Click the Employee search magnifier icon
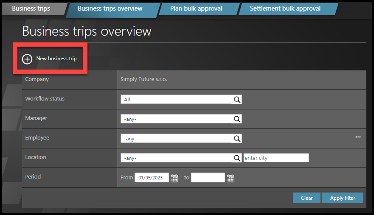The image size is (374, 215). pos(237,139)
